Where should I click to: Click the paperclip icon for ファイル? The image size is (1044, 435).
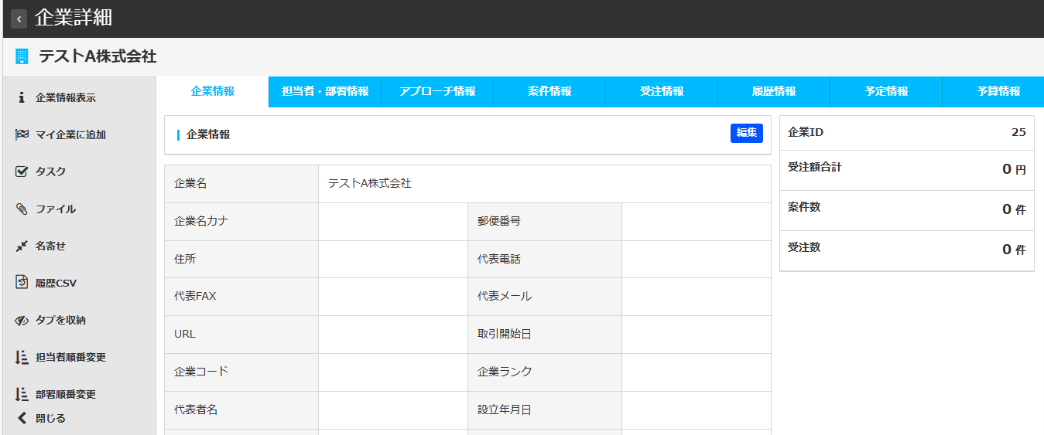tap(22, 209)
